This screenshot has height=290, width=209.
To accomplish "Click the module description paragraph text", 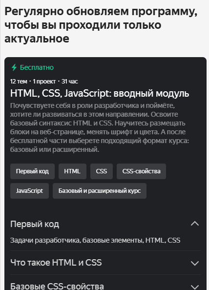I will pos(100,127).
